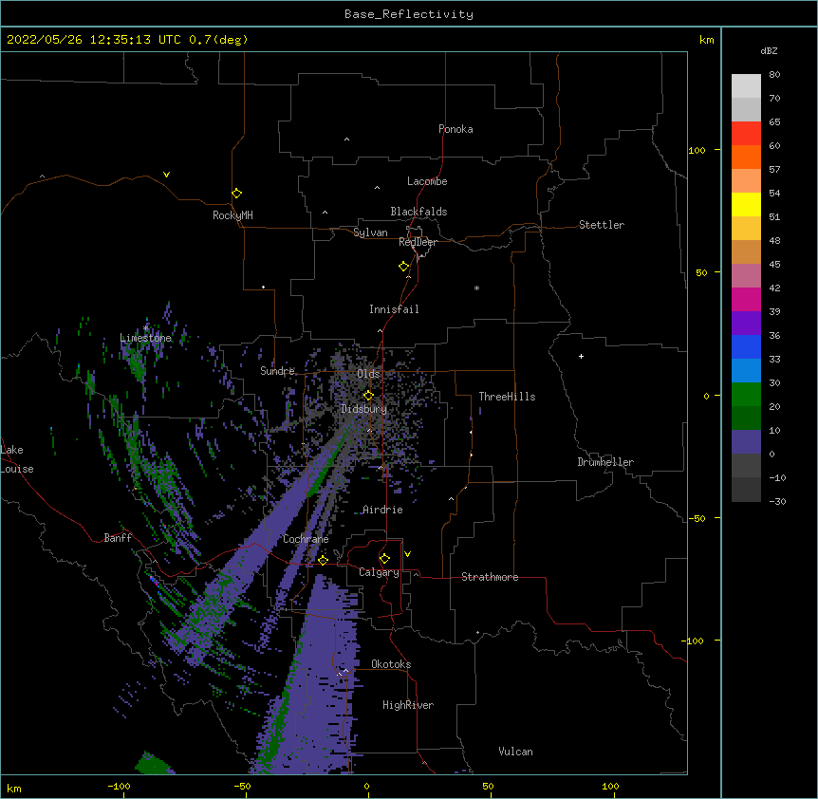
Task: Click the Strathmore town label
Action: (x=490, y=577)
